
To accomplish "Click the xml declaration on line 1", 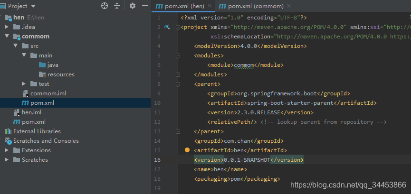I will 244,18.
